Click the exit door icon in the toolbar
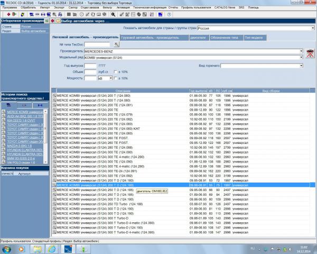317x254 pixels. pos(14,14)
